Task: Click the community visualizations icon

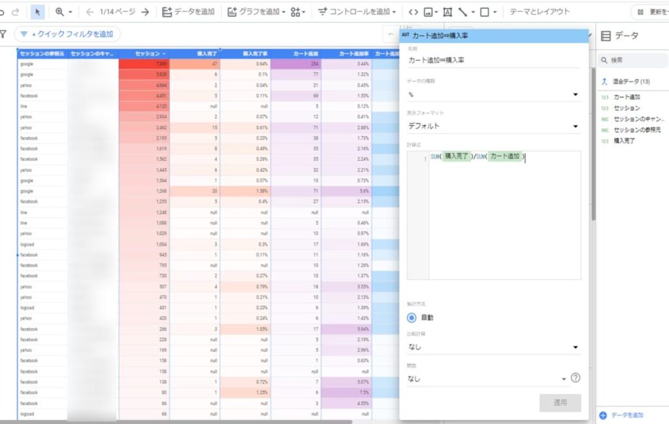Action: [x=297, y=12]
